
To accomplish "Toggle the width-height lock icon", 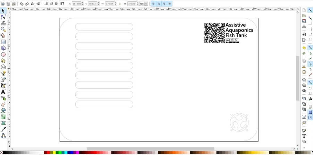I will coord(120,3).
